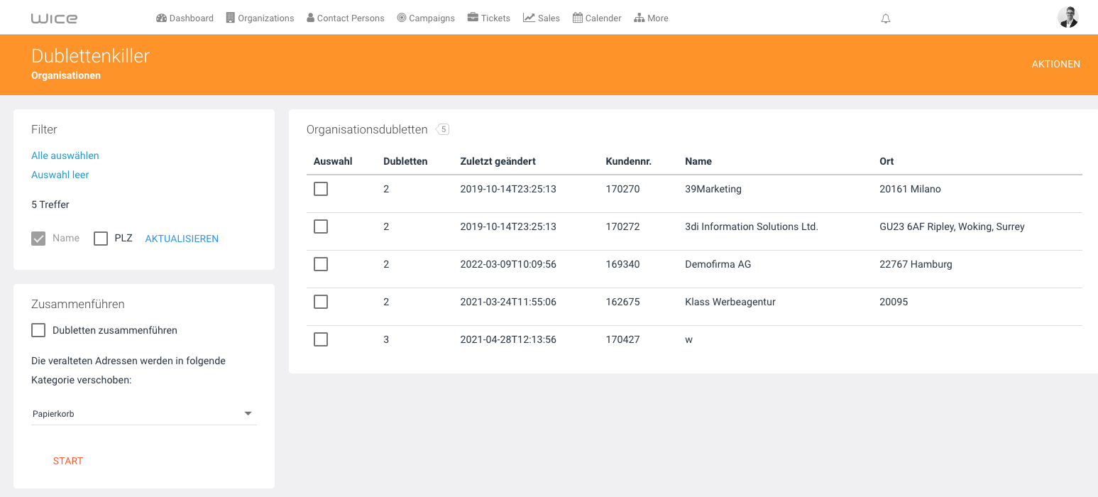
Task: Click the 3di Information Solutions Ltd. name
Action: point(752,226)
